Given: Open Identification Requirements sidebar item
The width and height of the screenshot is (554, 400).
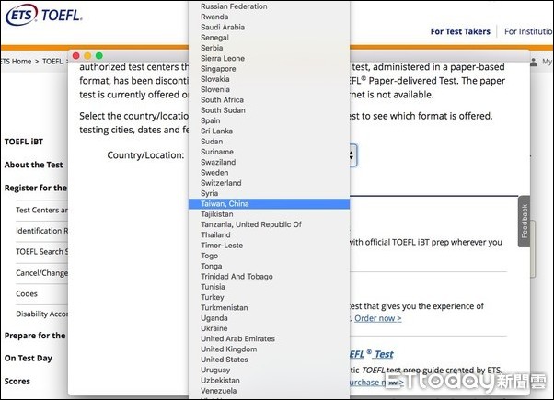Looking at the screenshot, I should coord(41,231).
